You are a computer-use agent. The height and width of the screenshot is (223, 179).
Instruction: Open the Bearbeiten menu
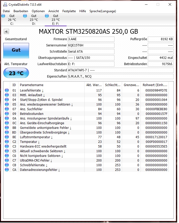click(21, 11)
